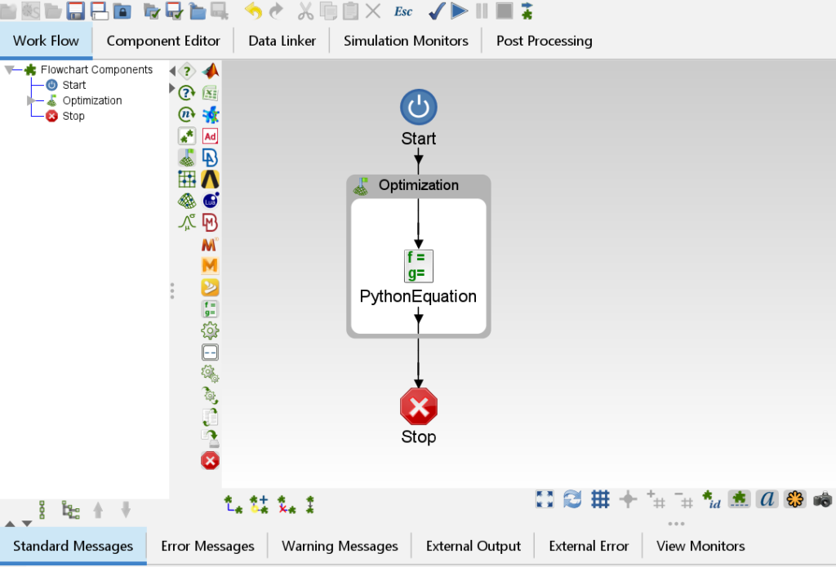Image resolution: width=836 pixels, height=567 pixels.
Task: Click the Run simulation play button
Action: pyautogui.click(x=459, y=11)
